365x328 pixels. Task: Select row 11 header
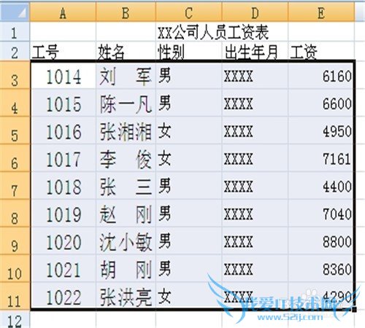pos(15,297)
